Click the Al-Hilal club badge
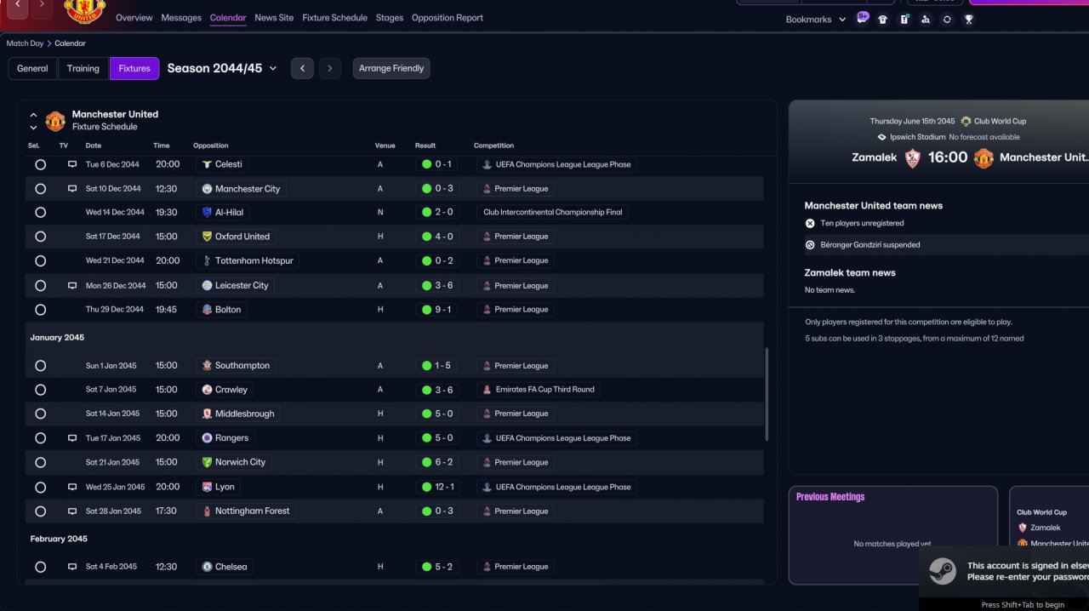The width and height of the screenshot is (1089, 611). pos(207,212)
